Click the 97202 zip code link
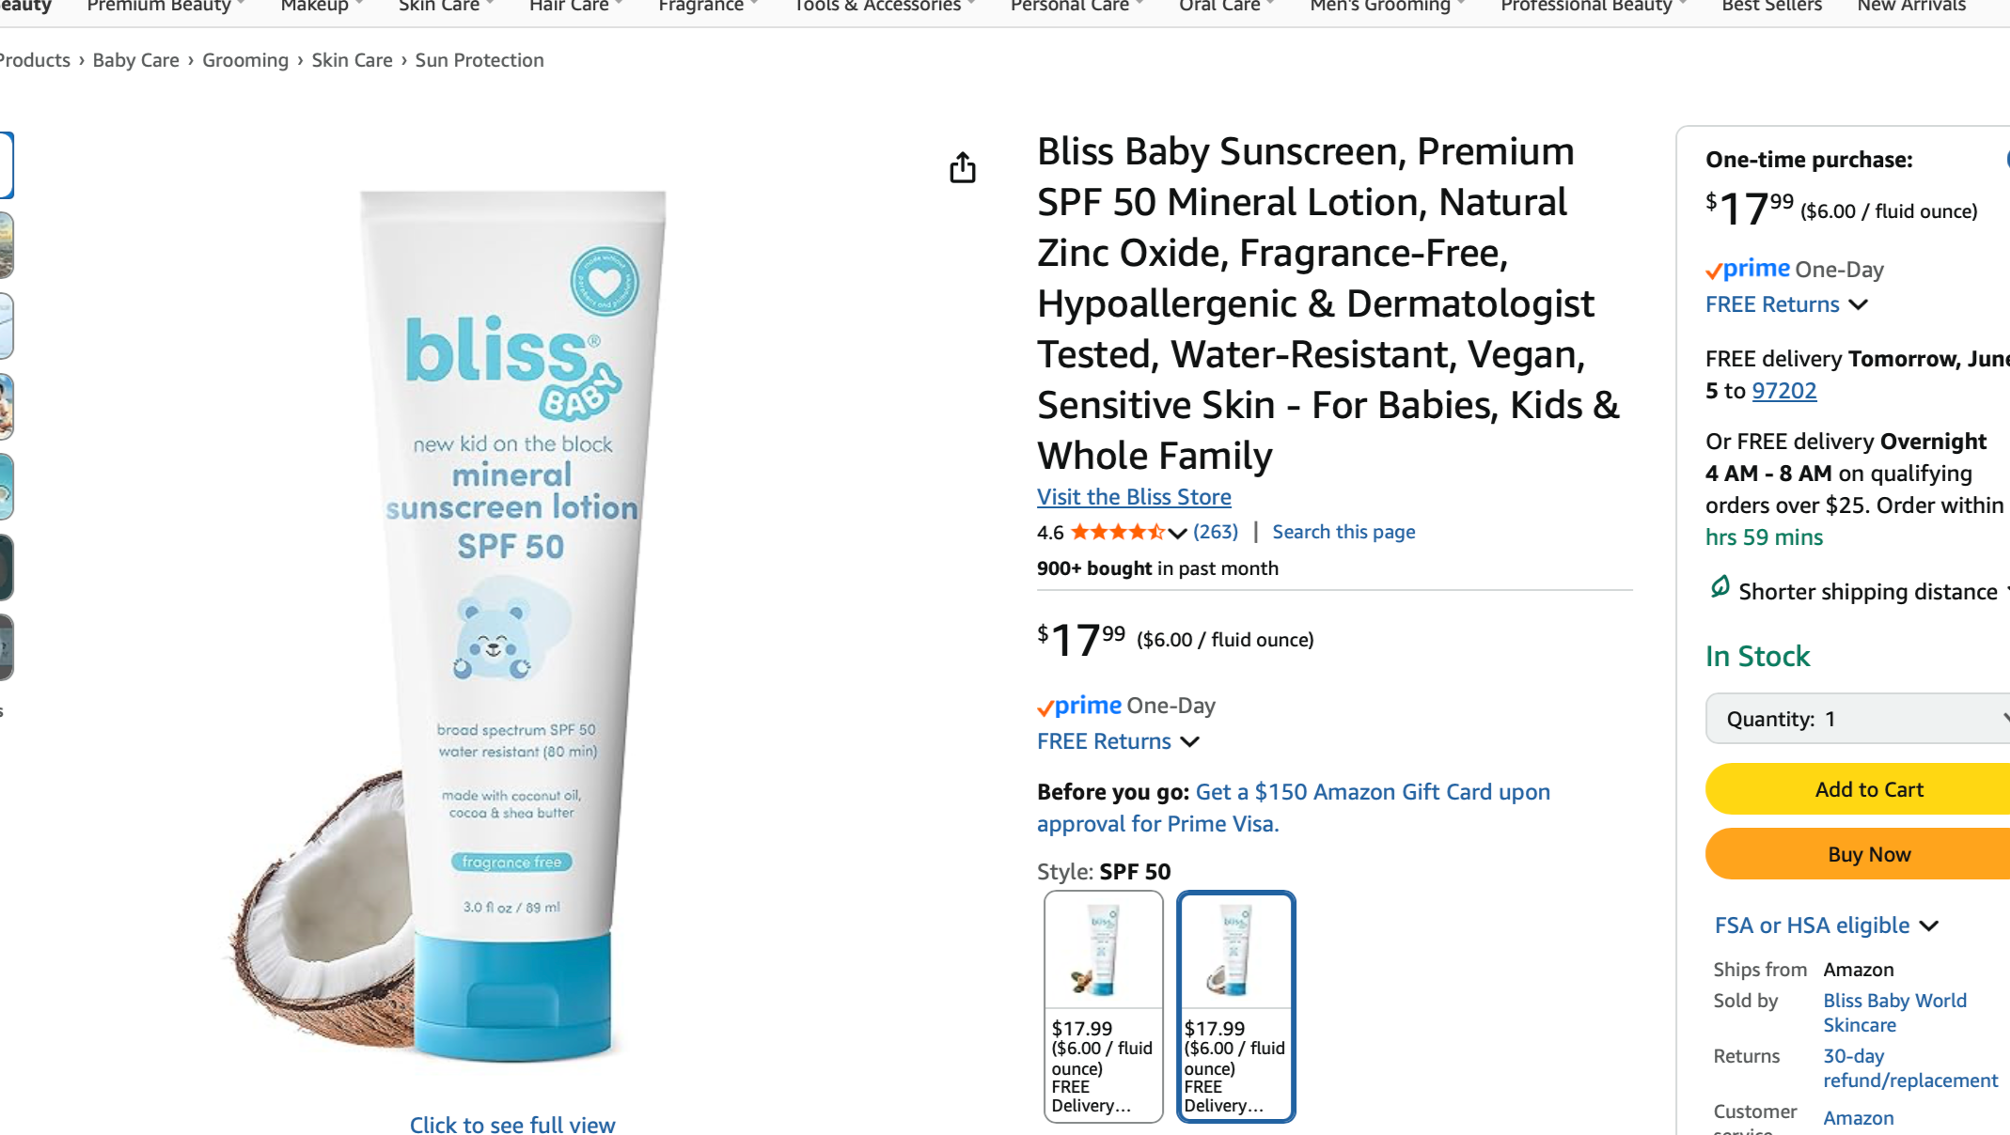This screenshot has height=1135, width=2010. coord(1783,391)
